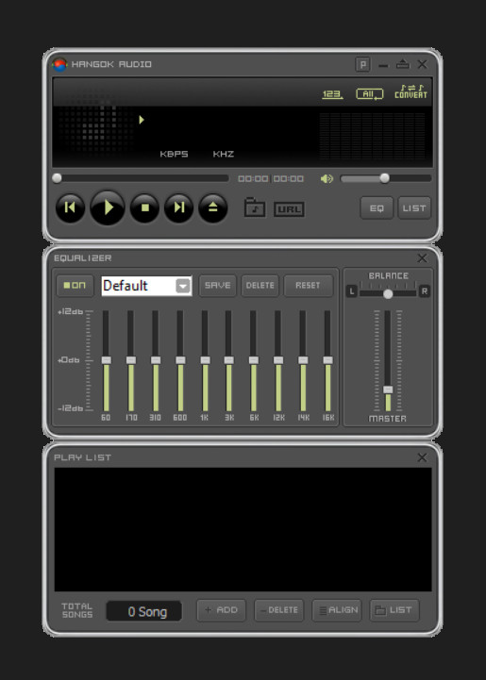
Task: Click the seek bar handle
Action: click(x=57, y=178)
